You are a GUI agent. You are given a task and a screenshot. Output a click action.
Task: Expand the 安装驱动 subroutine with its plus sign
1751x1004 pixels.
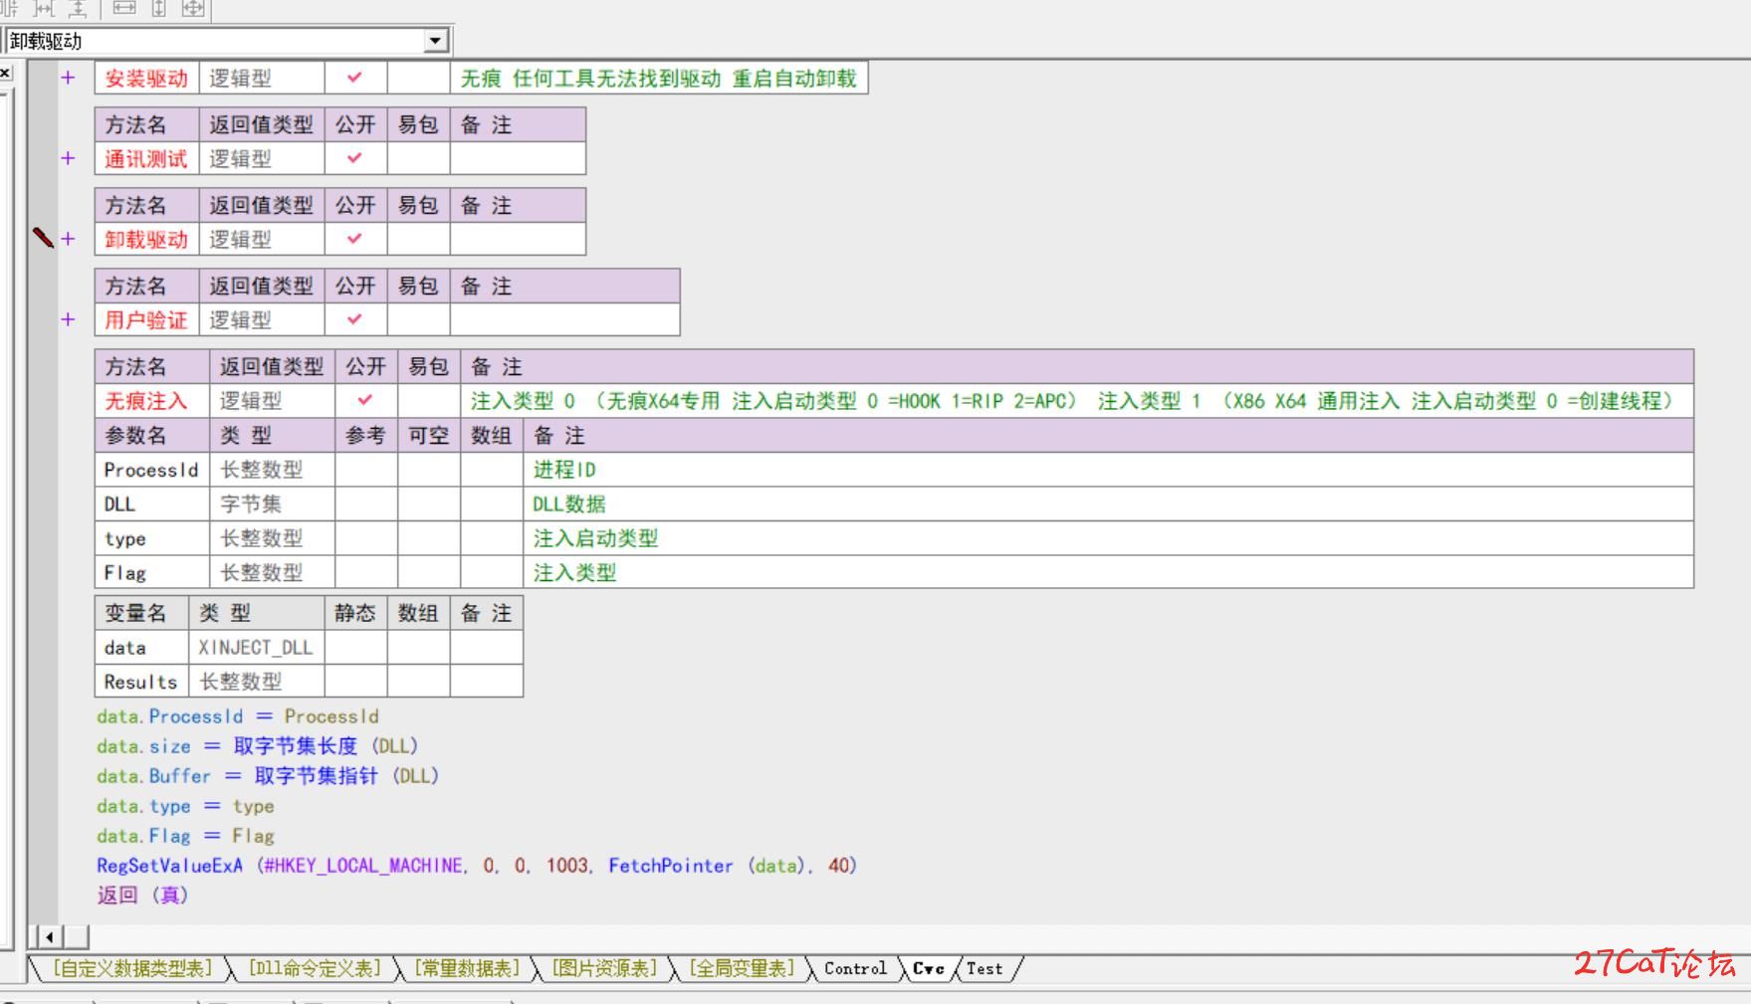[68, 78]
